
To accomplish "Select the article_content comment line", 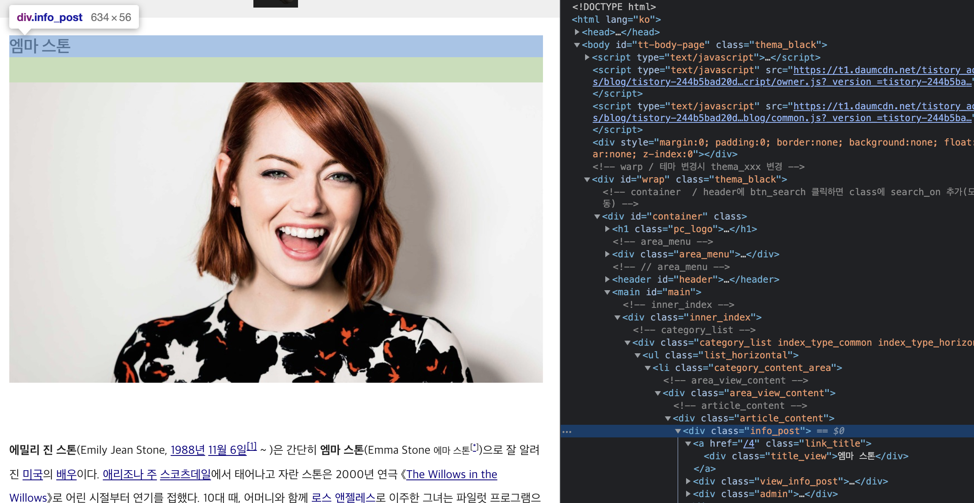I will (740, 405).
